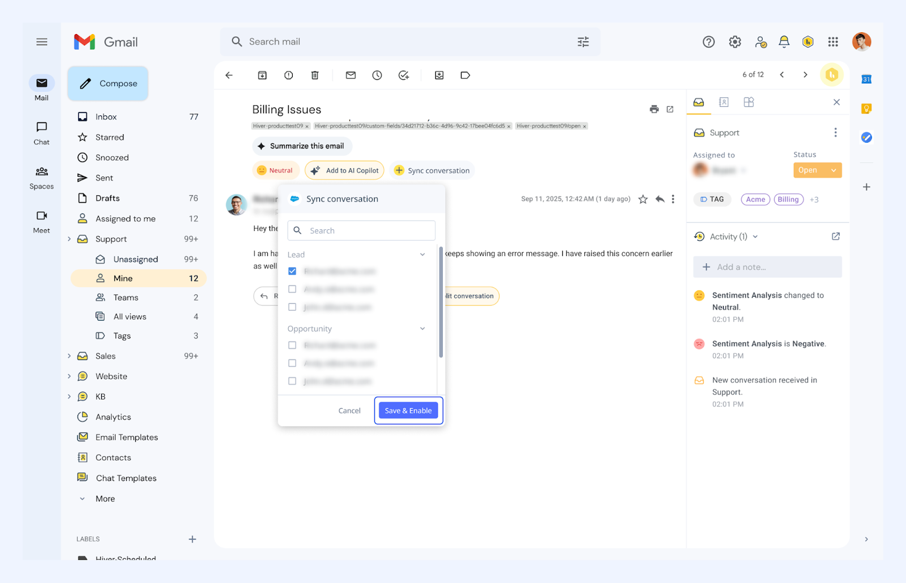Go to the newer conversation

(782, 75)
